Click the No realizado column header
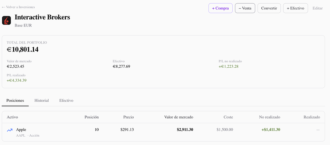330x145 pixels. (270, 117)
